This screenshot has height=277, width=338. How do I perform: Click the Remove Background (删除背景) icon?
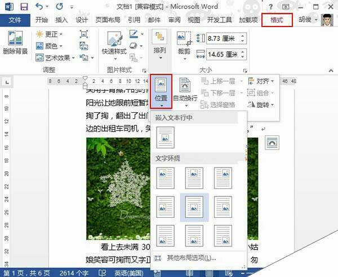point(15,38)
